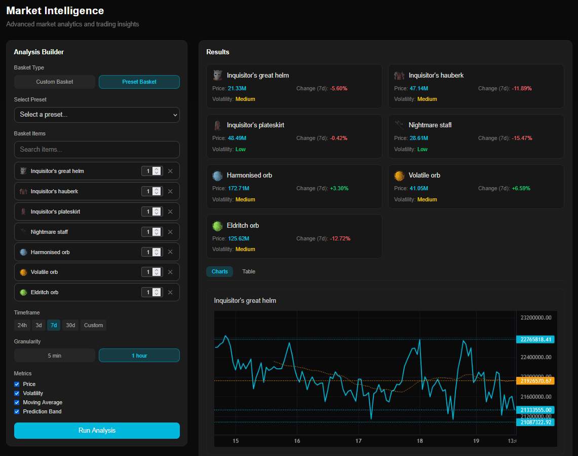Click the Search items input field
The width and height of the screenshot is (578, 456).
[x=97, y=150]
